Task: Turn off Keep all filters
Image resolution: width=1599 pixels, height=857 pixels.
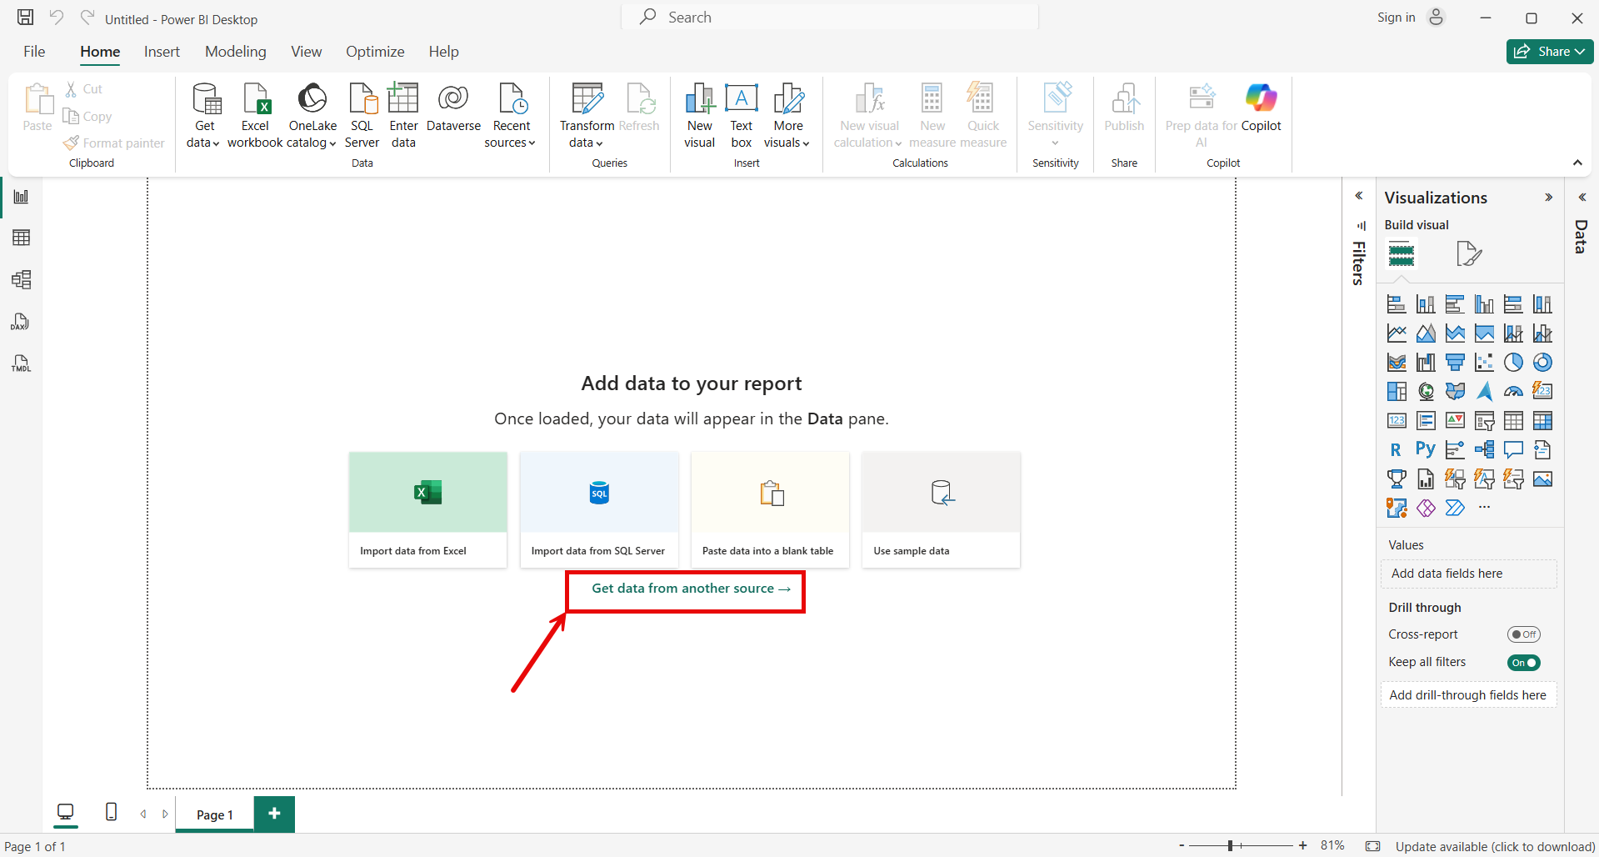Action: click(x=1523, y=662)
